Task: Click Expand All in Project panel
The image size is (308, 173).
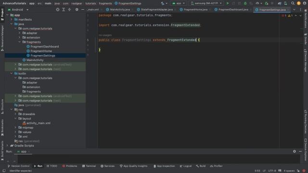Action: (x=64, y=10)
